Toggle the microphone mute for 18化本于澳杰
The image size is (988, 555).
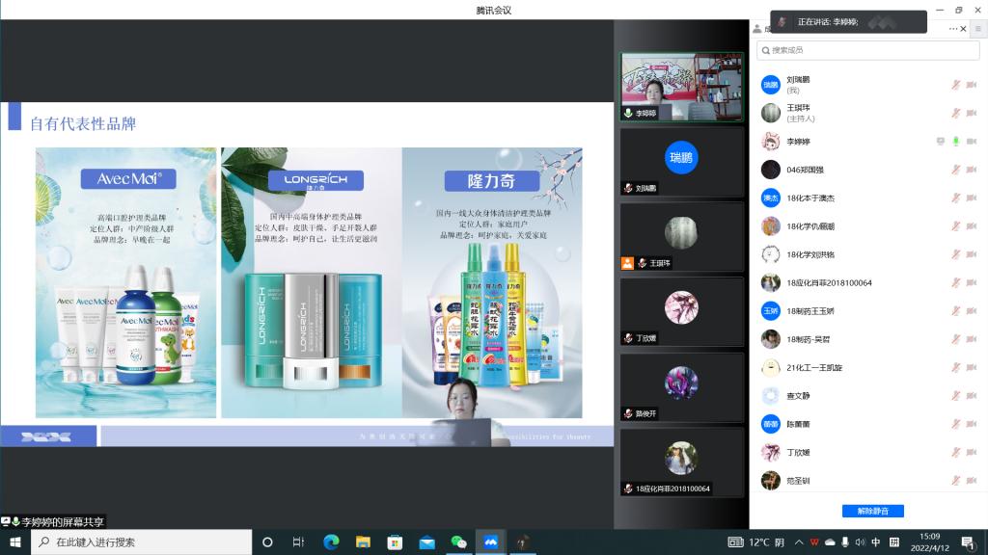coord(955,198)
